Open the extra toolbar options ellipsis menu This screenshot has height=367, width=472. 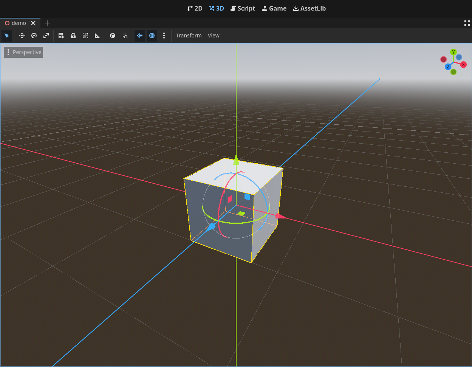164,36
